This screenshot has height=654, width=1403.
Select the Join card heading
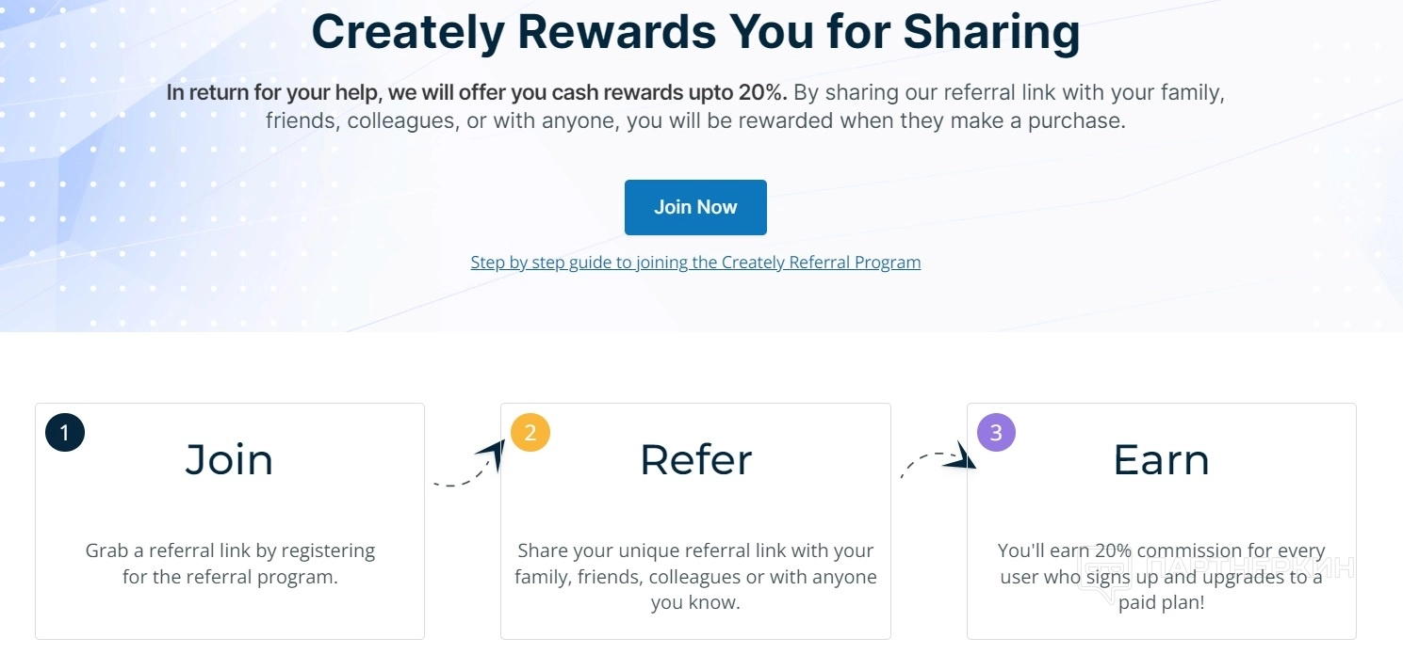click(229, 460)
